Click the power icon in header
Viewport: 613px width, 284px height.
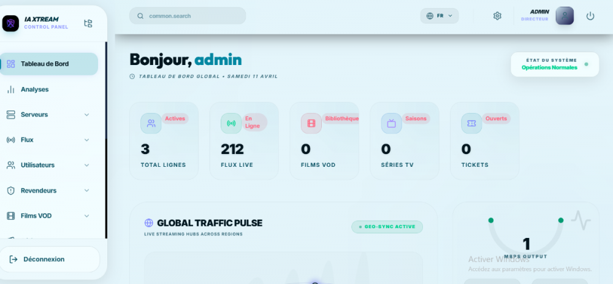(x=590, y=16)
